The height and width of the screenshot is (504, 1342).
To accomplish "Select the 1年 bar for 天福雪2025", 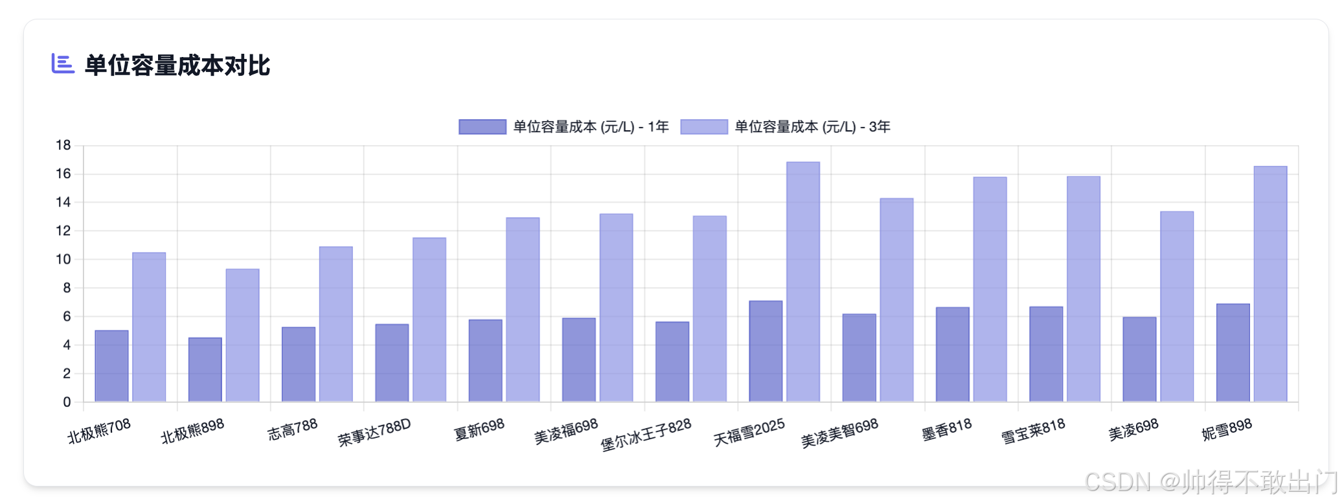I will (x=766, y=351).
